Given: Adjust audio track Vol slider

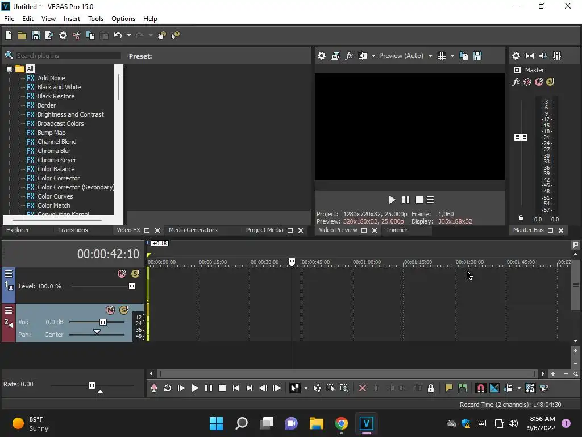Looking at the screenshot, I should tap(103, 322).
